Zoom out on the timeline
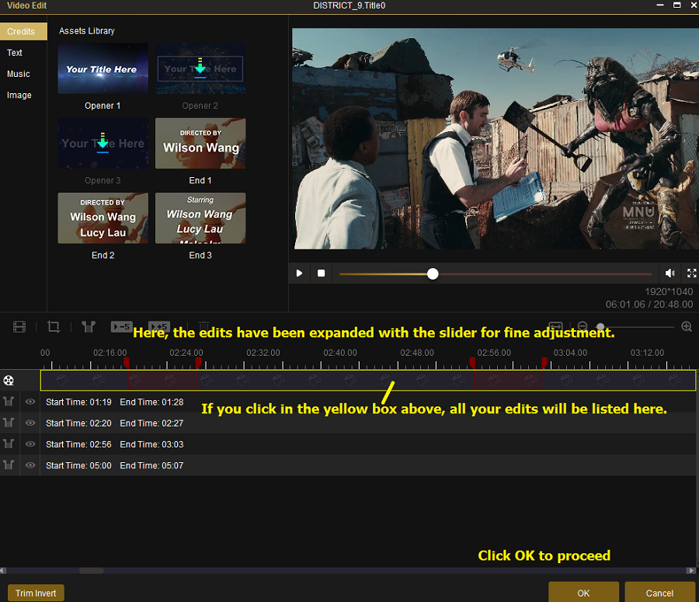The width and height of the screenshot is (699, 602). tap(582, 326)
